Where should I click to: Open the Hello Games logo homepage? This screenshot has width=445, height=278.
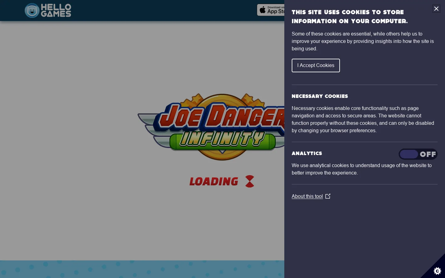48,11
